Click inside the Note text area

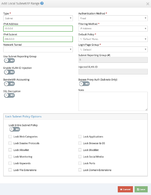[x=113, y=101]
